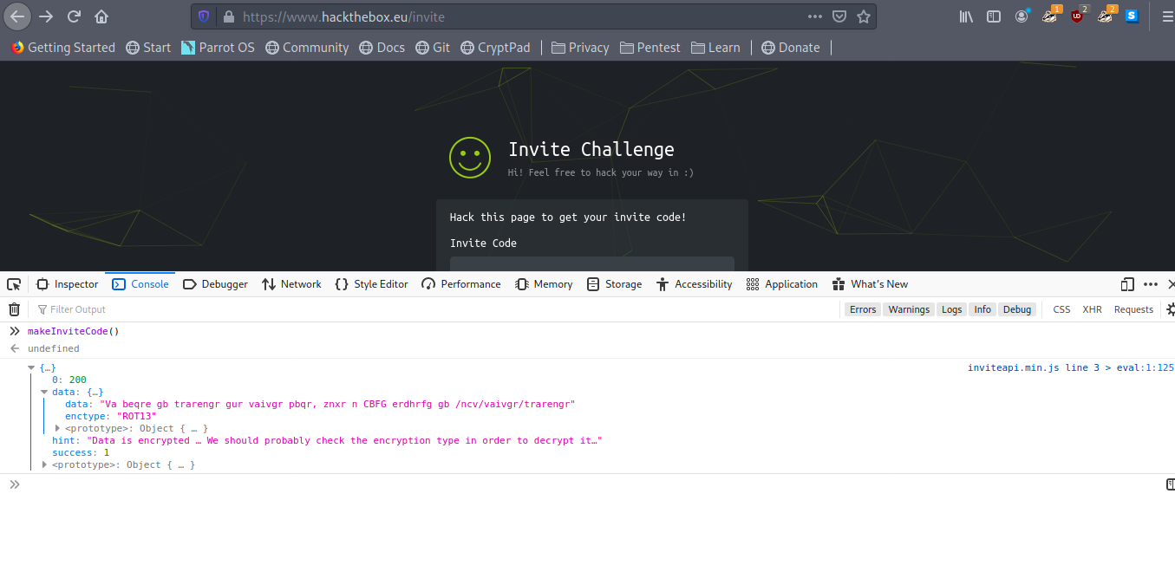The width and height of the screenshot is (1175, 565).
Task: Expand the last prototype Object entry
Action: click(x=45, y=465)
